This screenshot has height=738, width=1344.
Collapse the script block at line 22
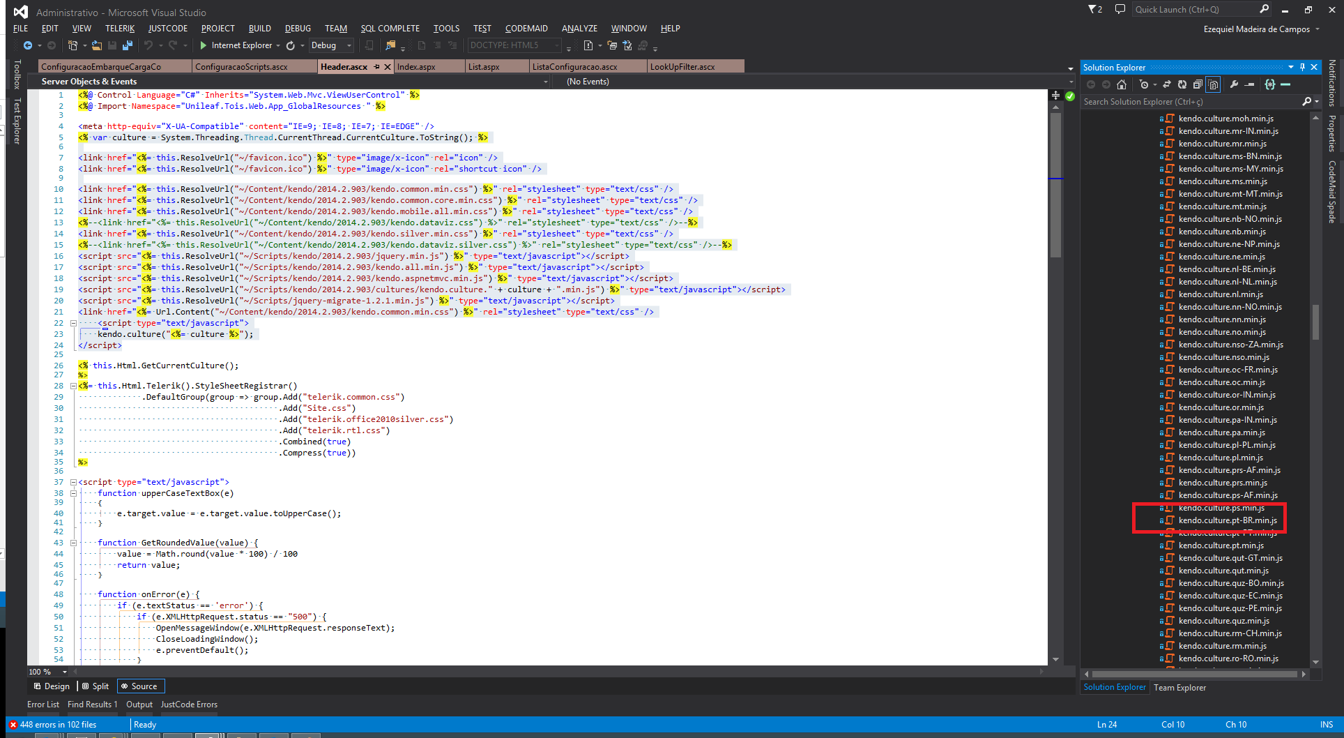tap(73, 323)
